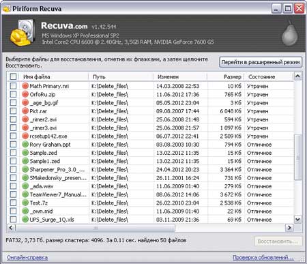
Task: Click the green status dot for SMakedonsky_presen
Action: (25, 178)
